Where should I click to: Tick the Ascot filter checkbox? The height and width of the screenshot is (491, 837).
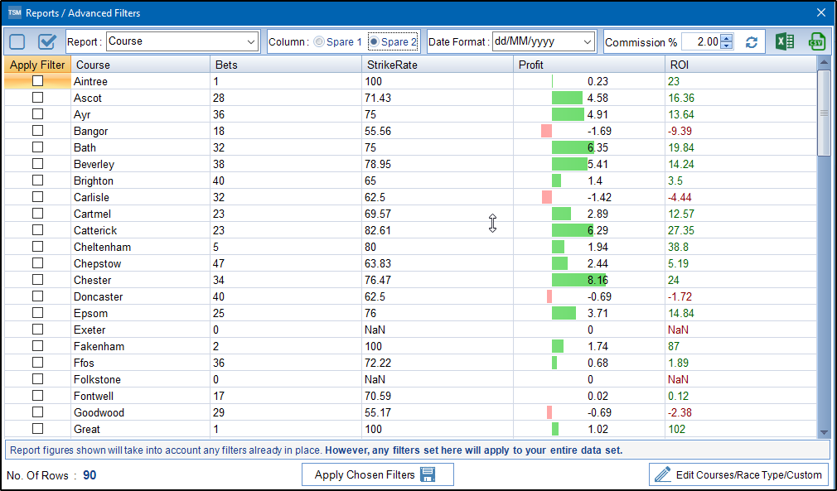(x=37, y=98)
